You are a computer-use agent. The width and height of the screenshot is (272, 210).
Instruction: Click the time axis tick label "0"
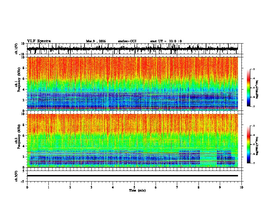pyautogui.click(x=27, y=187)
